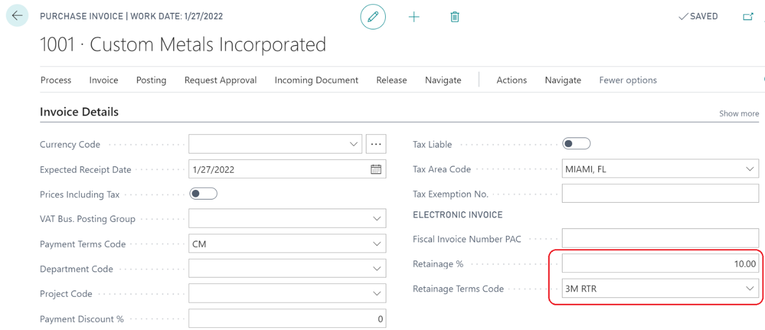
Task: Open Retainage Terms Code dropdown
Action: click(x=750, y=289)
